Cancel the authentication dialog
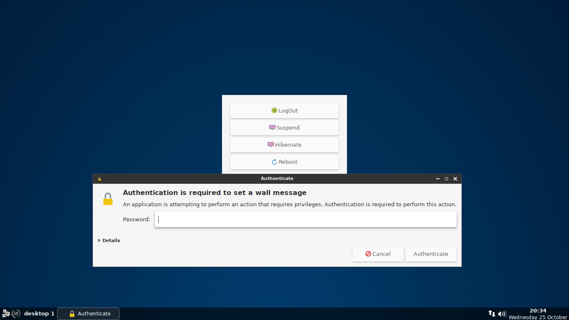Screen dimensions: 569x320 [x=378, y=254]
